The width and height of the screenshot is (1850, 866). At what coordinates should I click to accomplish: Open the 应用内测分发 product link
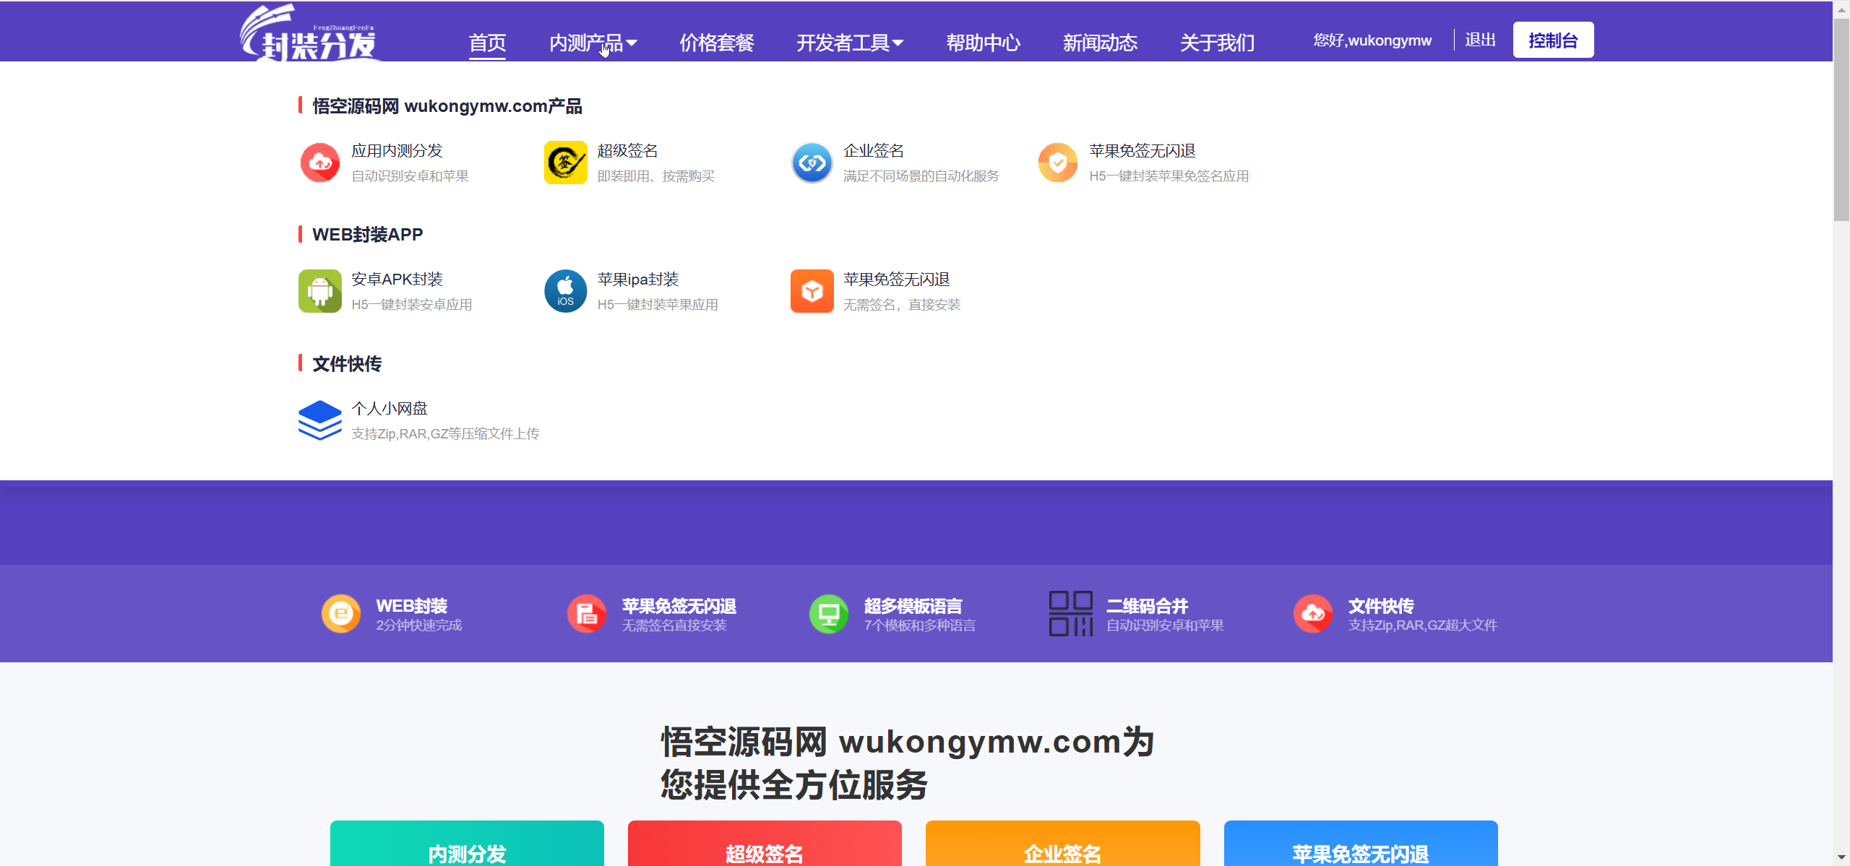coord(397,151)
